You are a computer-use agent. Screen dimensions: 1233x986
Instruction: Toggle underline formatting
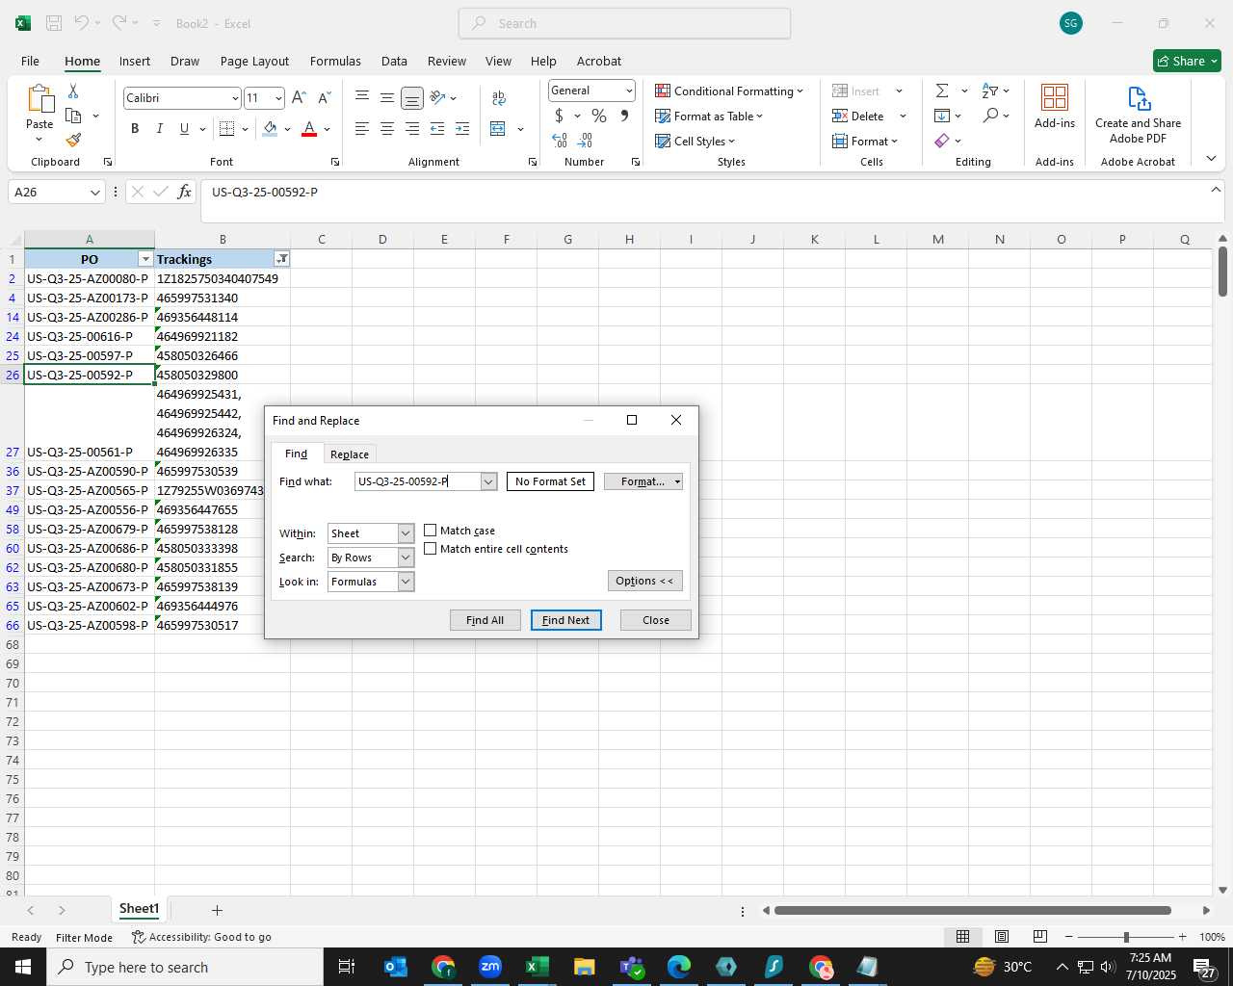pyautogui.click(x=184, y=128)
